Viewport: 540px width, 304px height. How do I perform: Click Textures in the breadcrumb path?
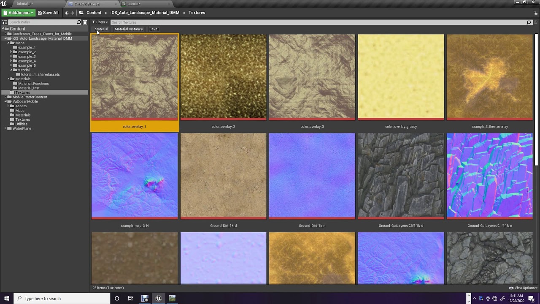pos(197,13)
